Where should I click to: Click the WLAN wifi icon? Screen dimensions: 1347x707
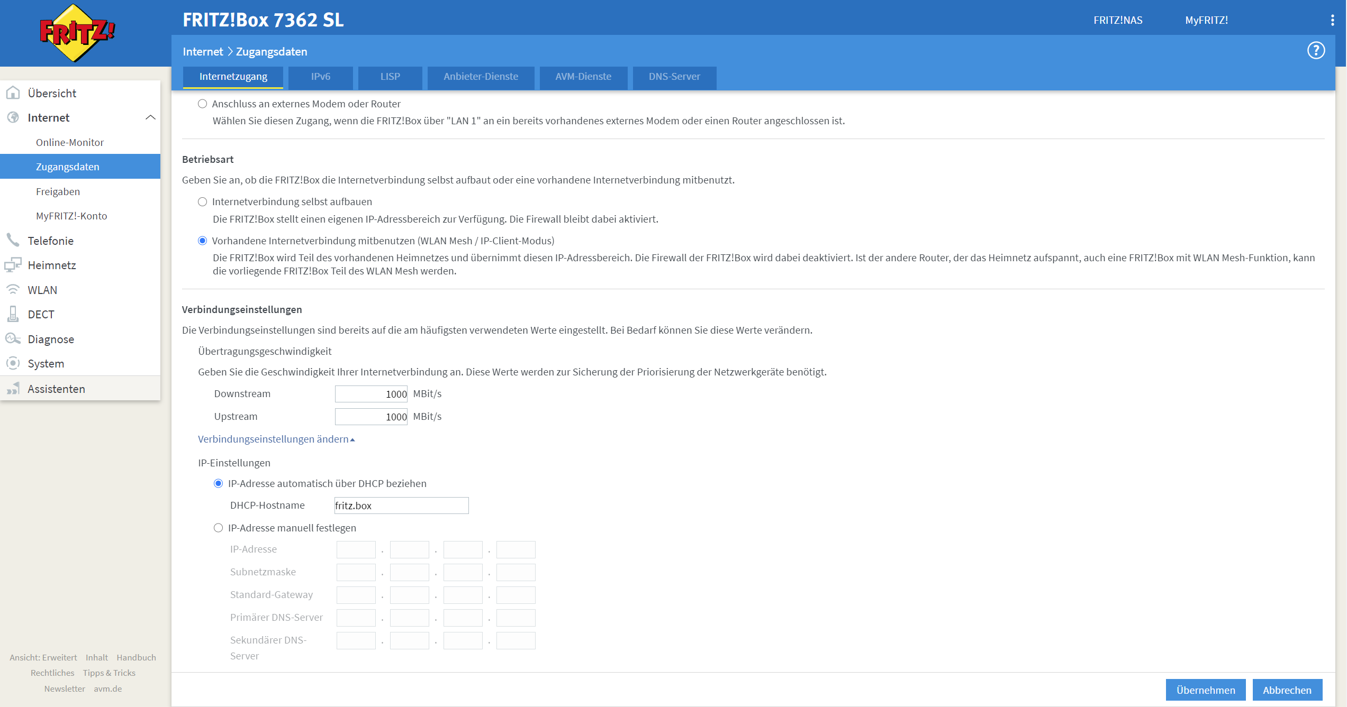(13, 290)
